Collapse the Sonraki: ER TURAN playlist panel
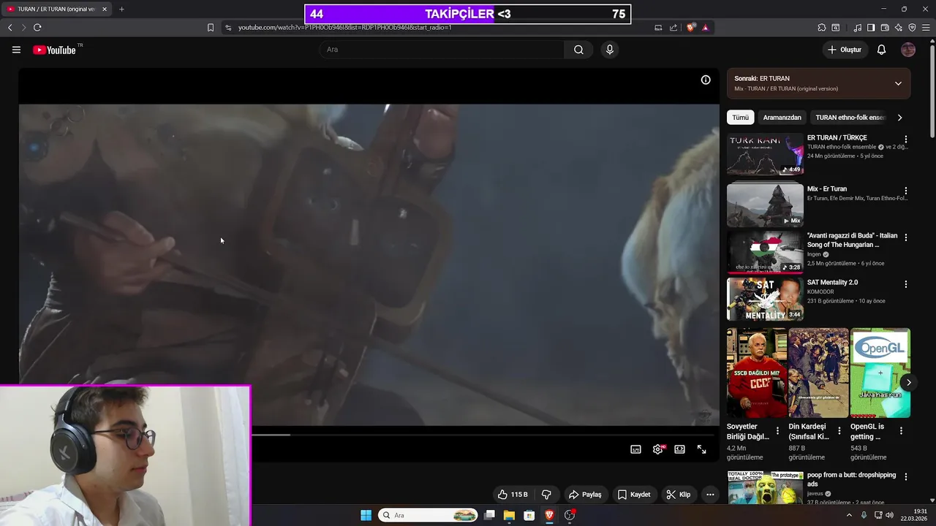This screenshot has height=526, width=936. [x=898, y=83]
